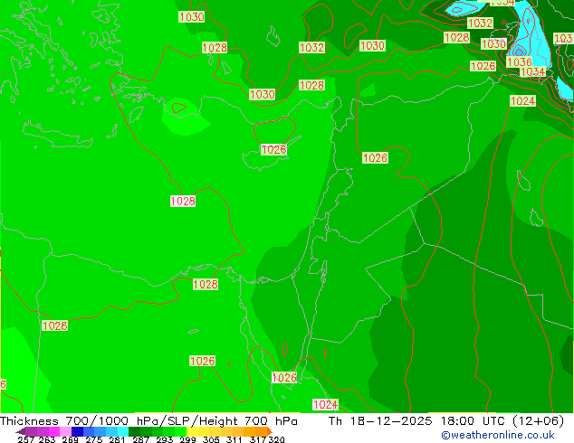Click the legend value 305
The height and width of the screenshot is (443, 574).
[211, 439]
